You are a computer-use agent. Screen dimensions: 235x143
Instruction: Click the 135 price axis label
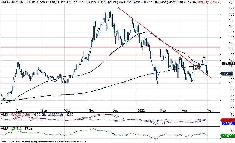pyautogui.click(x=231, y=43)
